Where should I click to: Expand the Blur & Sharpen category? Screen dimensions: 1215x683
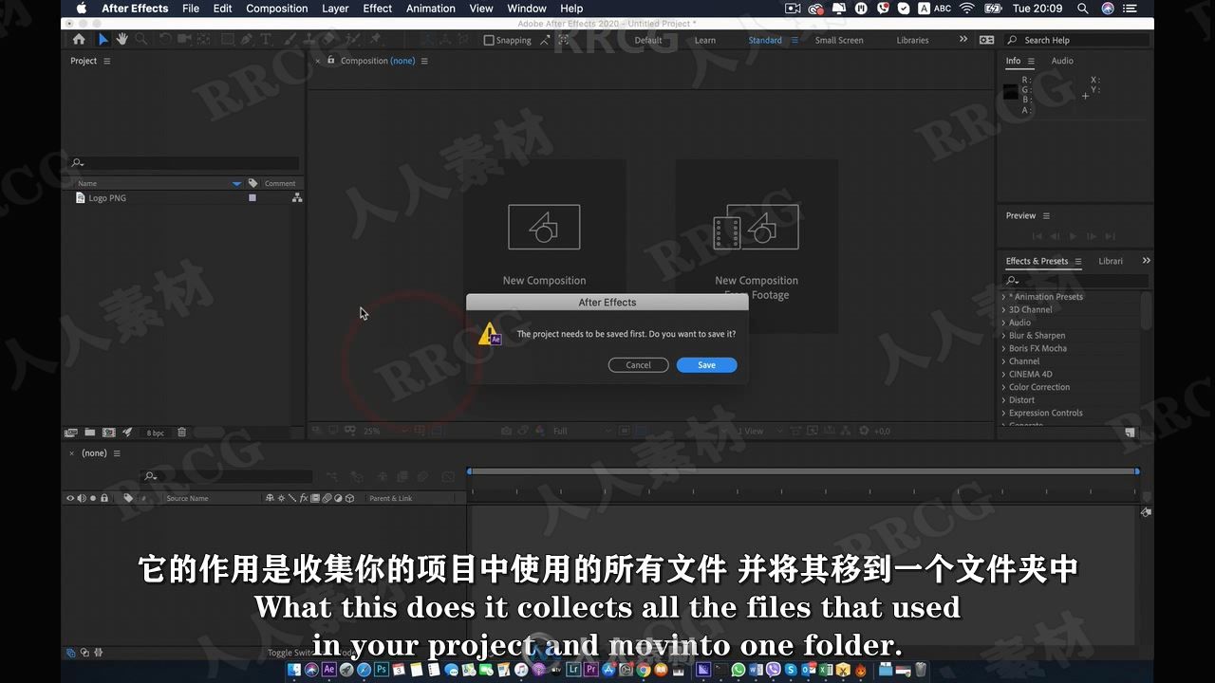pyautogui.click(x=1004, y=336)
